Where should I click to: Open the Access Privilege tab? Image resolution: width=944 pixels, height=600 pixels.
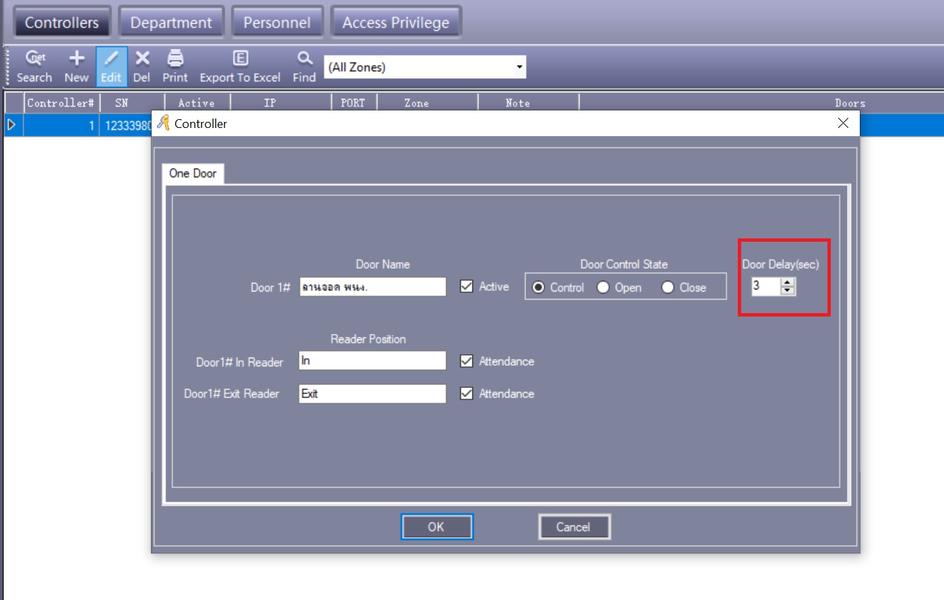396,22
